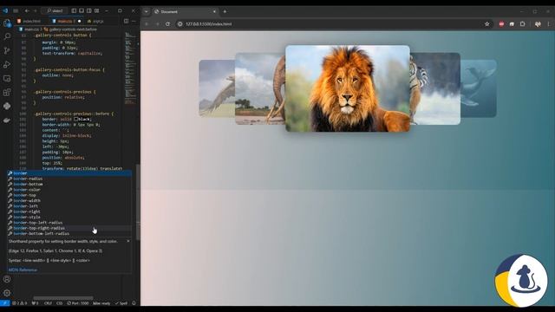Image resolution: width=555 pixels, height=312 pixels.
Task: Select 'border-top-left-radius' suggestion
Action: [69, 223]
